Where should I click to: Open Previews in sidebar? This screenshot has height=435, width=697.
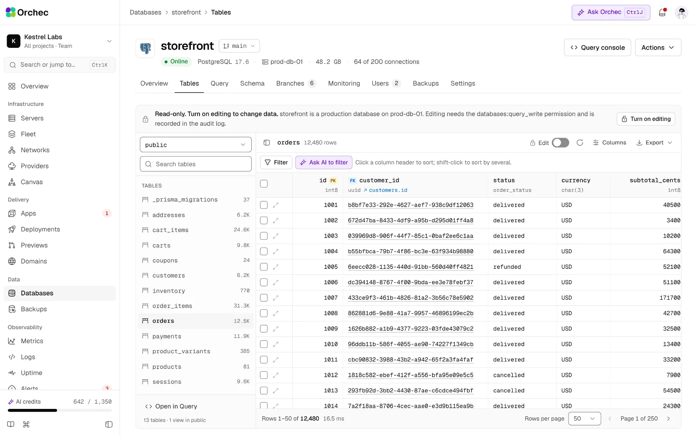click(x=60, y=245)
